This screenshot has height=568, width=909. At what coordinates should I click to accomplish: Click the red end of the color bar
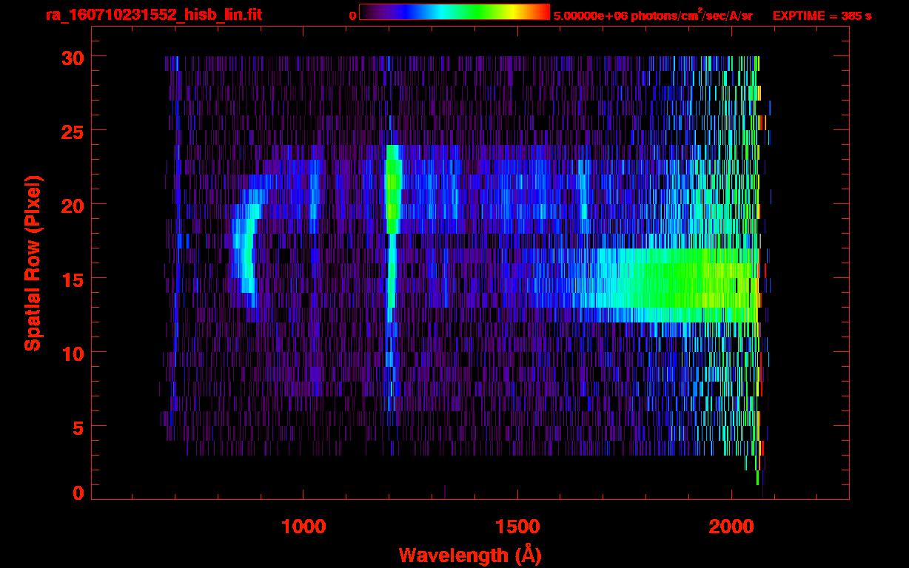pyautogui.click(x=540, y=12)
